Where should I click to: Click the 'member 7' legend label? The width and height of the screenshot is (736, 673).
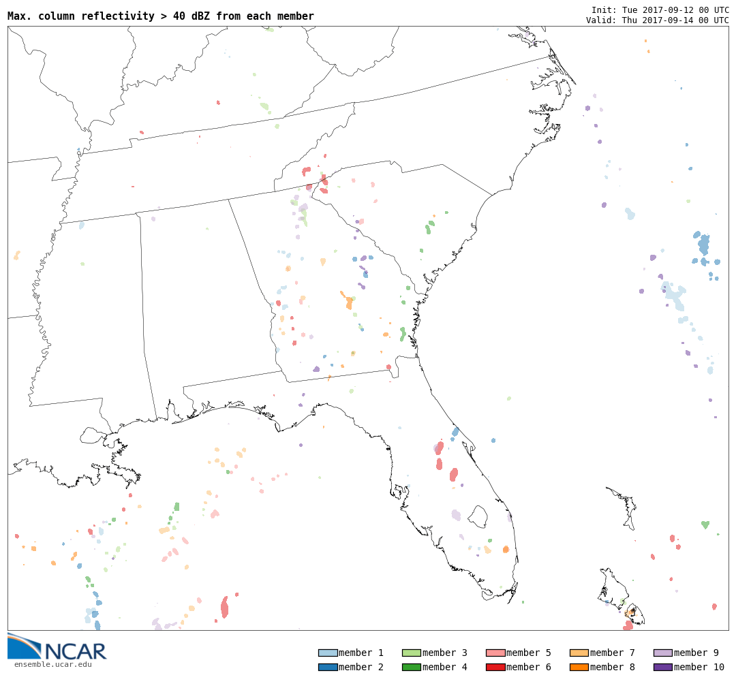tap(613, 653)
